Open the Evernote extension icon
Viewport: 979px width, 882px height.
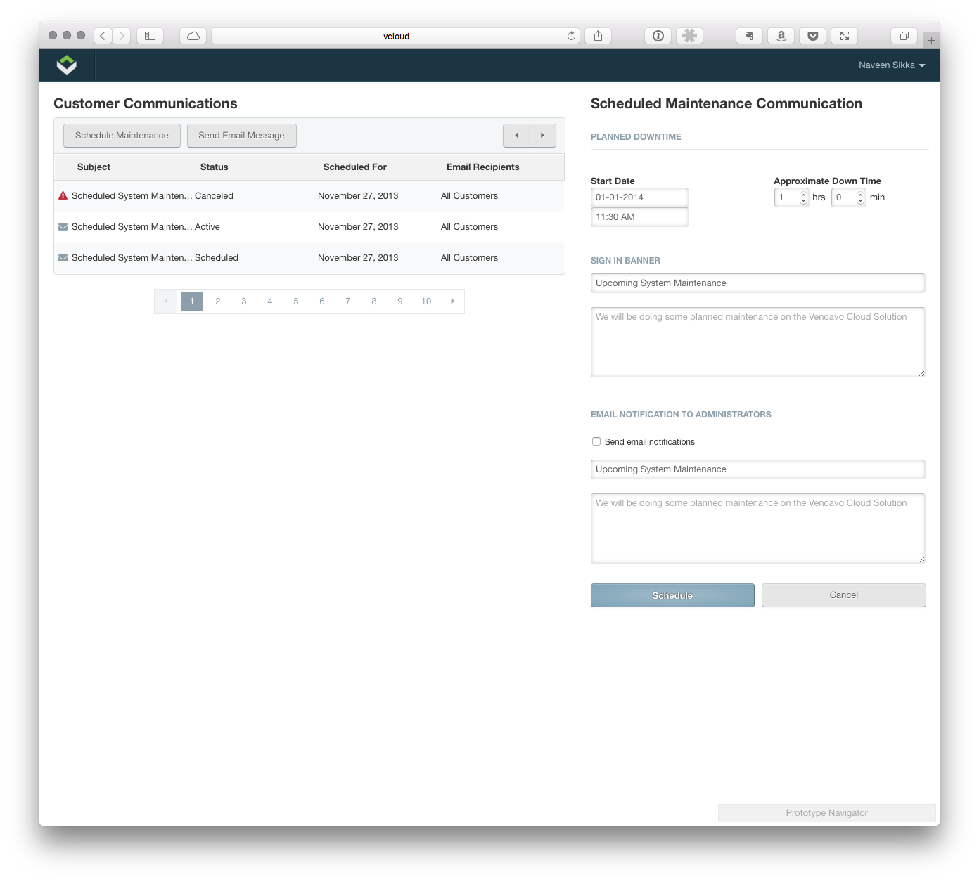[x=749, y=36]
